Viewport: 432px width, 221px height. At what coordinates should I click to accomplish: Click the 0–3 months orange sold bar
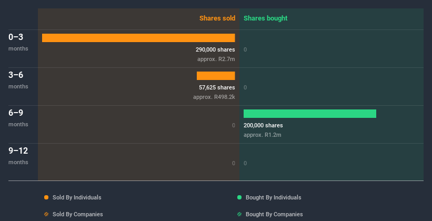[138, 38]
